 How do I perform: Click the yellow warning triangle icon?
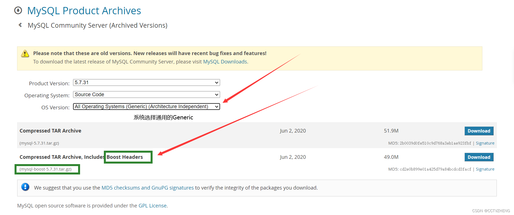coord(25,53)
